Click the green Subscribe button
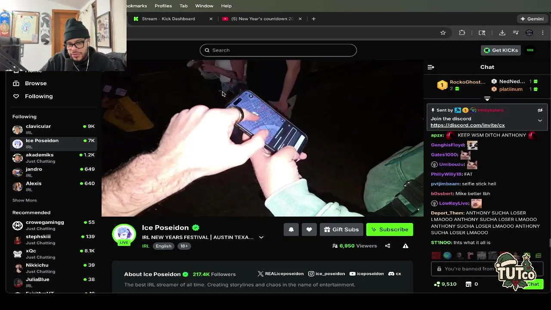Screen dimensions: 551x310 pyautogui.click(x=390, y=229)
